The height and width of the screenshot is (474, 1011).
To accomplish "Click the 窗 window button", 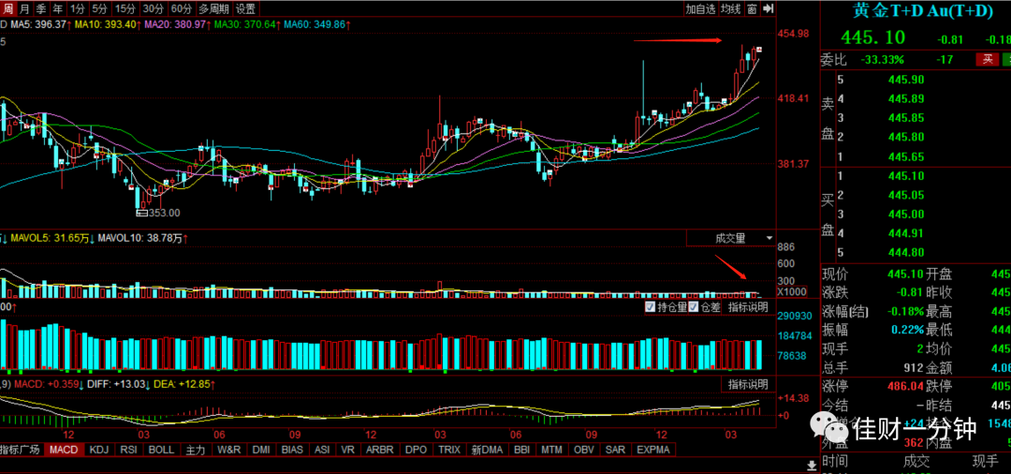I will coord(752,8).
